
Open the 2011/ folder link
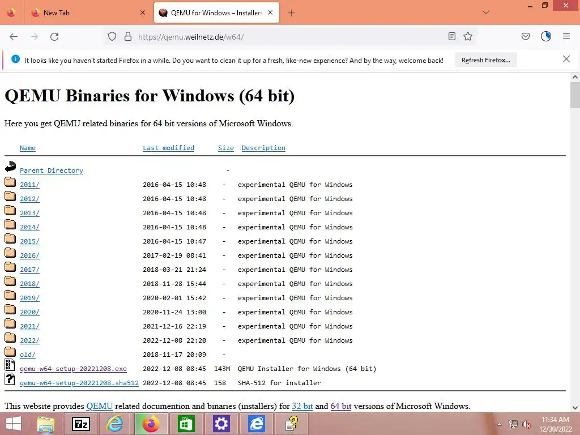point(29,185)
